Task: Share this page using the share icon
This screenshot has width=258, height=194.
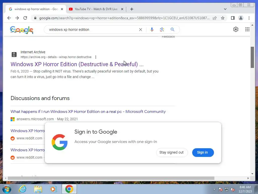Action: [215, 18]
